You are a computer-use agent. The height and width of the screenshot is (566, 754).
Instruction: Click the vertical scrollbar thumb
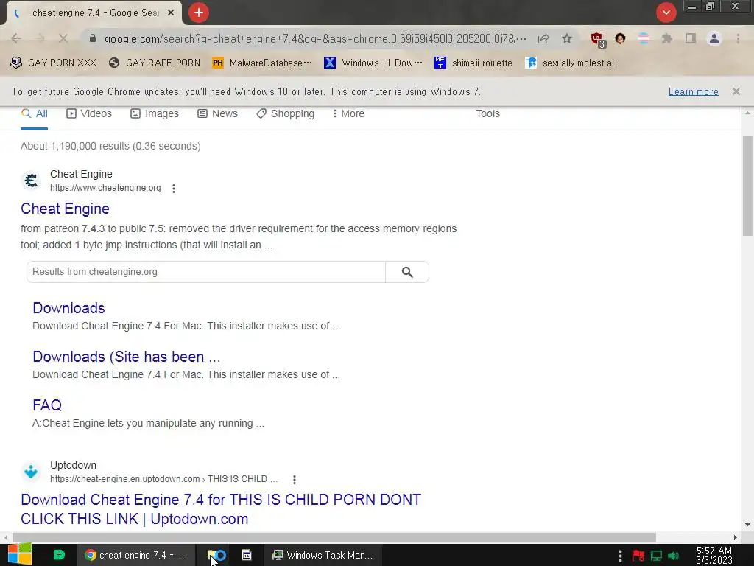click(x=747, y=185)
